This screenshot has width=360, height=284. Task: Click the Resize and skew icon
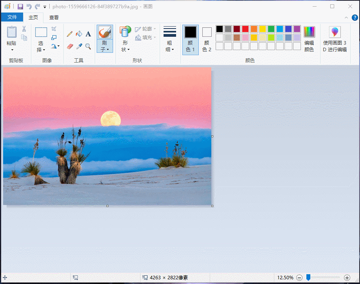pos(54,38)
